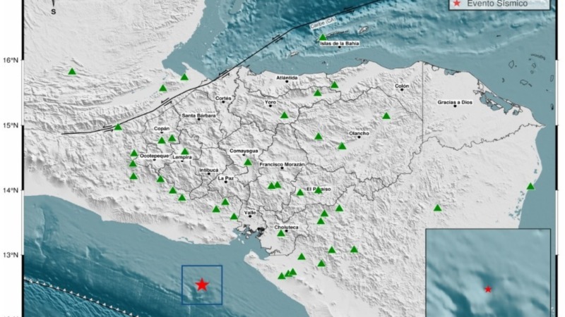
Task: Click the south compass arrow marked S
Action: click(x=55, y=10)
